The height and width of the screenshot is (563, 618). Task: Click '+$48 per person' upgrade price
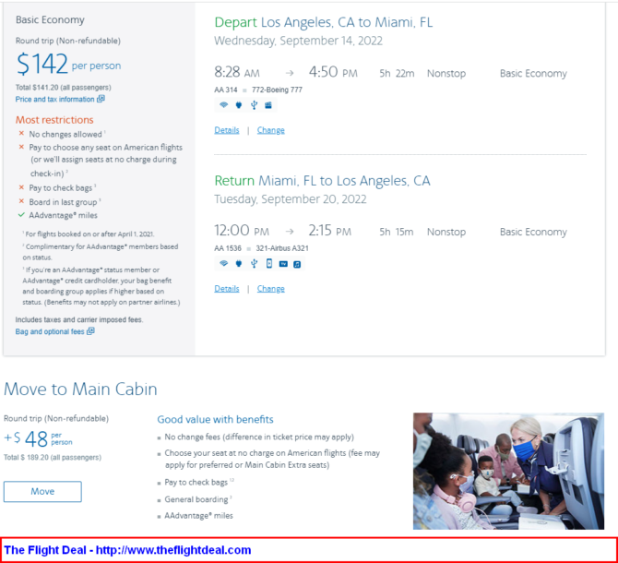point(38,438)
